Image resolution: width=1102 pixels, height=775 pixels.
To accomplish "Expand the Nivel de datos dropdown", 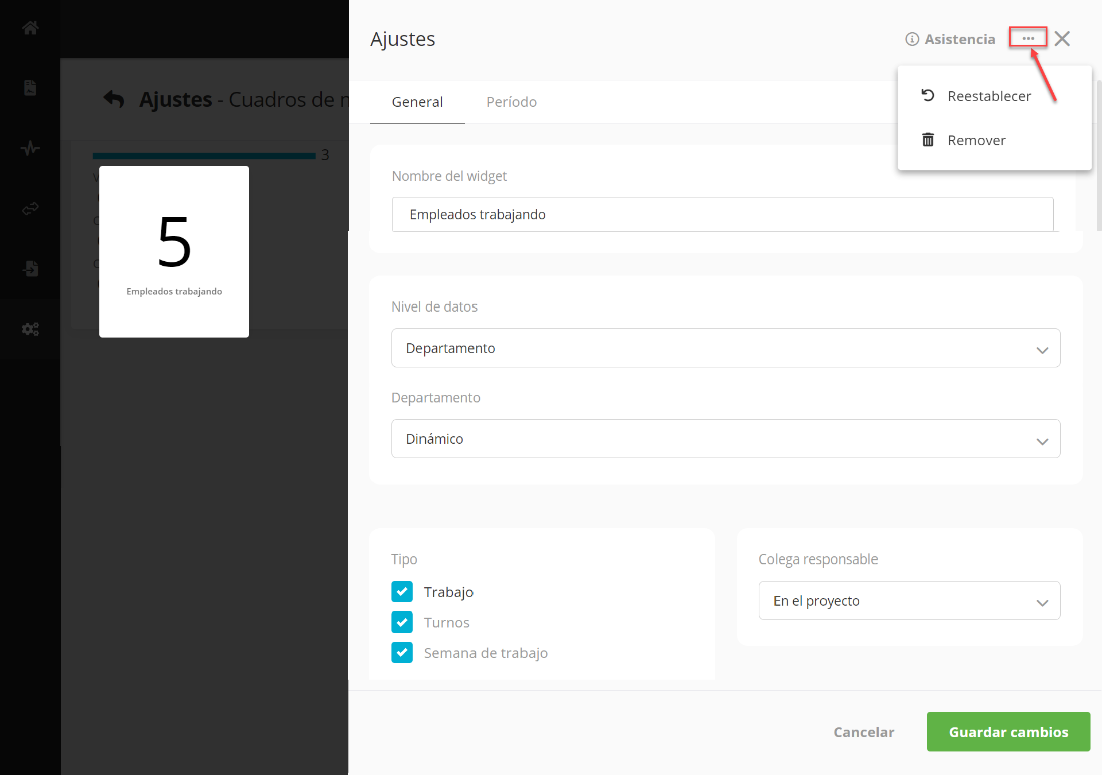I will [x=725, y=348].
